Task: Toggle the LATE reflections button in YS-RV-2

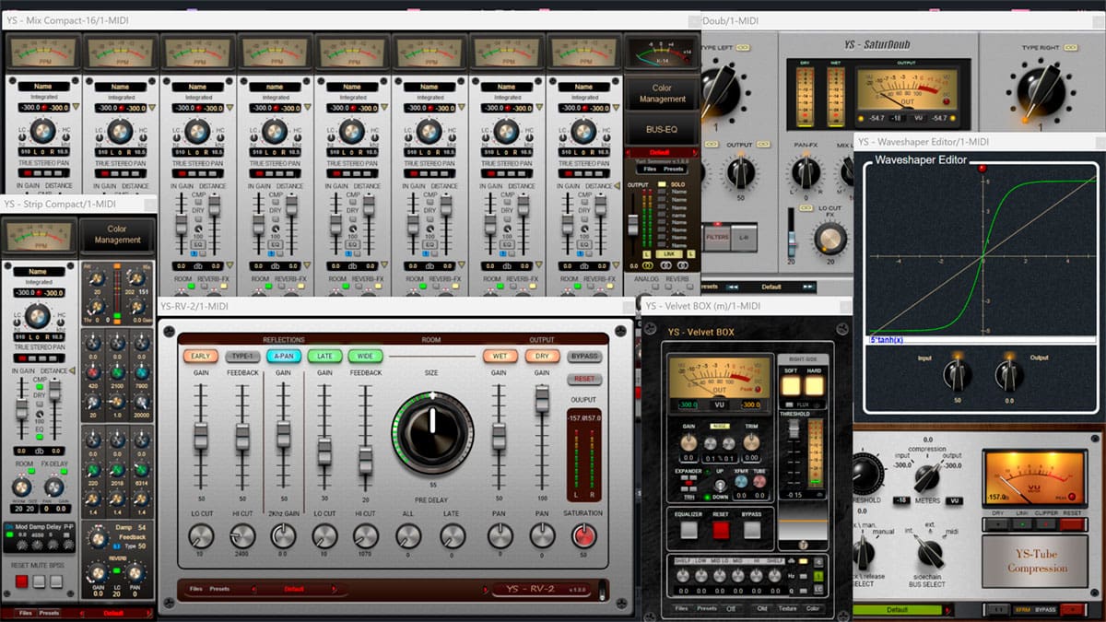Action: tap(324, 356)
